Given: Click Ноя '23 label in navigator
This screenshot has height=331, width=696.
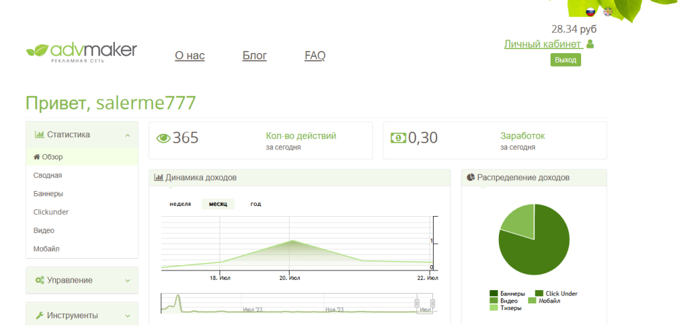Looking at the screenshot, I should [x=334, y=309].
